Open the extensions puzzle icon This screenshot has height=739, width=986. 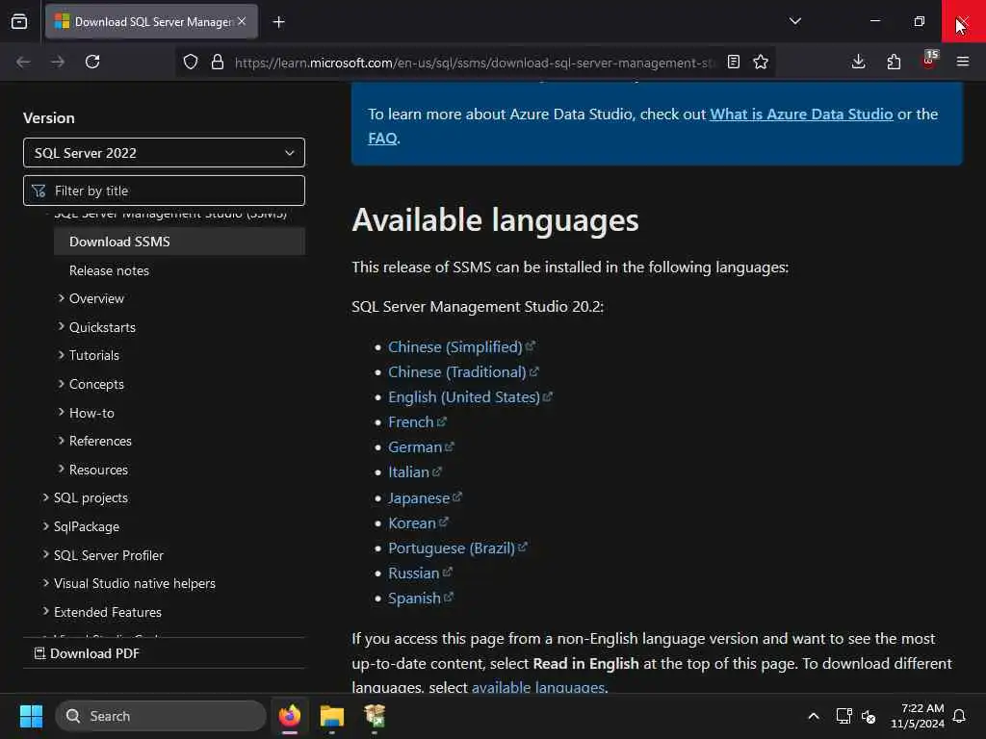[894, 62]
